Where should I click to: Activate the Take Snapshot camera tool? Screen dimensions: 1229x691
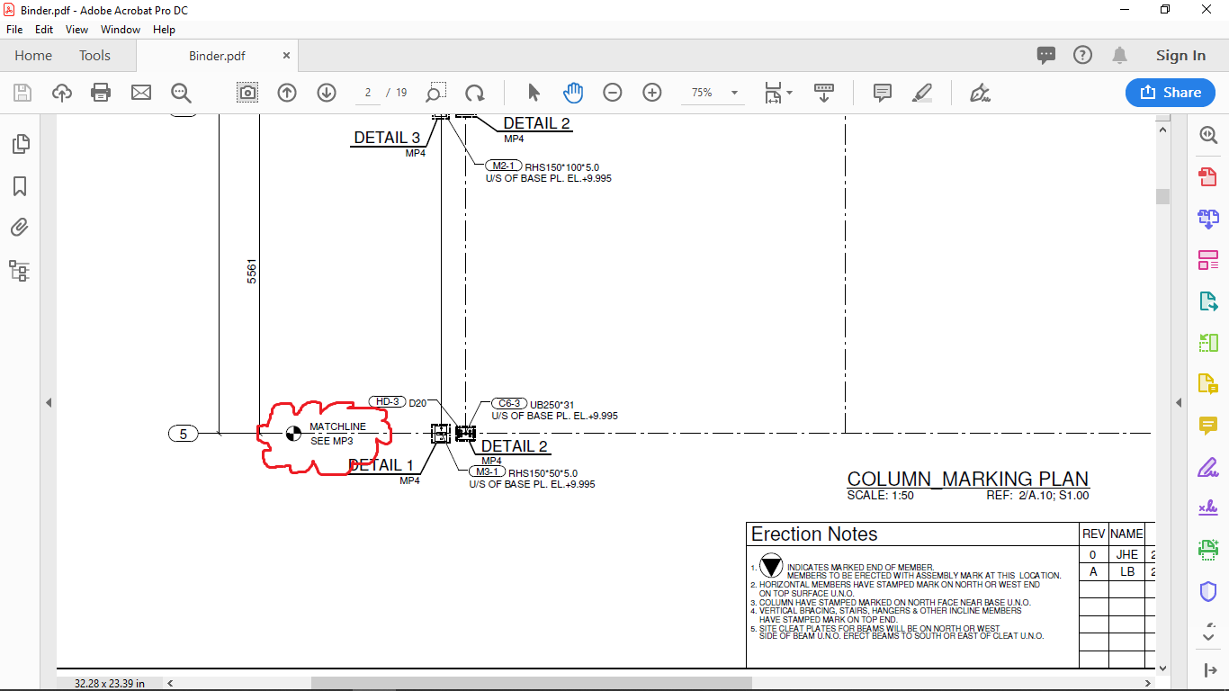pos(247,92)
